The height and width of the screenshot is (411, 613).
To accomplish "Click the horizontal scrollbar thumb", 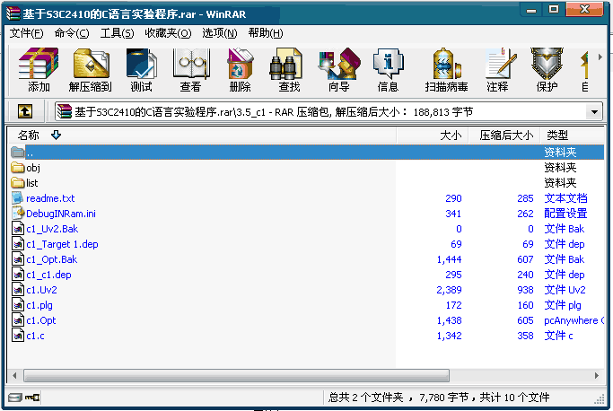I will (x=237, y=376).
